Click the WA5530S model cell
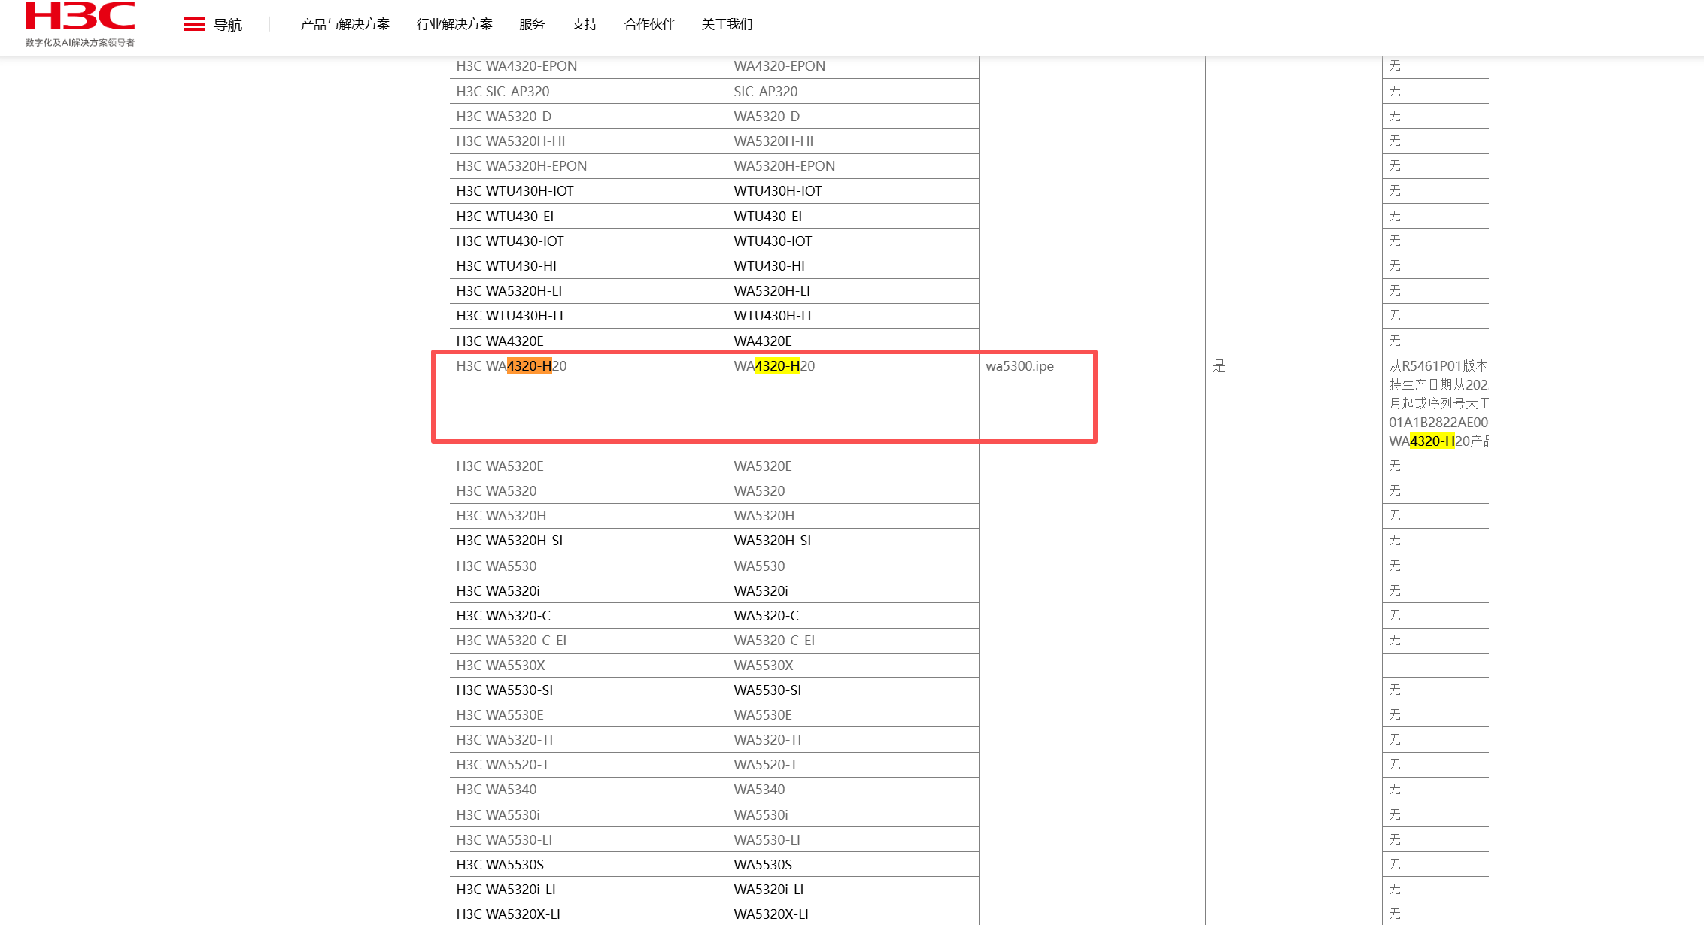The height and width of the screenshot is (925, 1704). pos(763,865)
